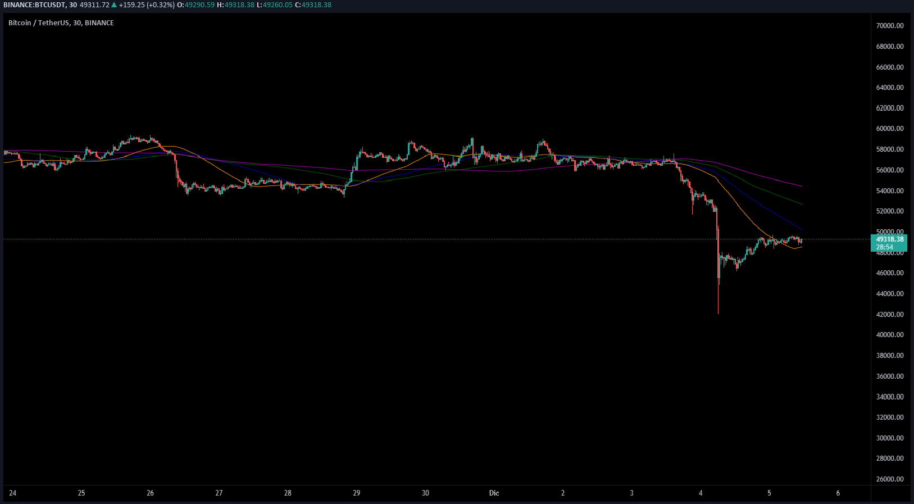Click the 60000.00 price axis label
The height and width of the screenshot is (504, 914).
(890, 129)
